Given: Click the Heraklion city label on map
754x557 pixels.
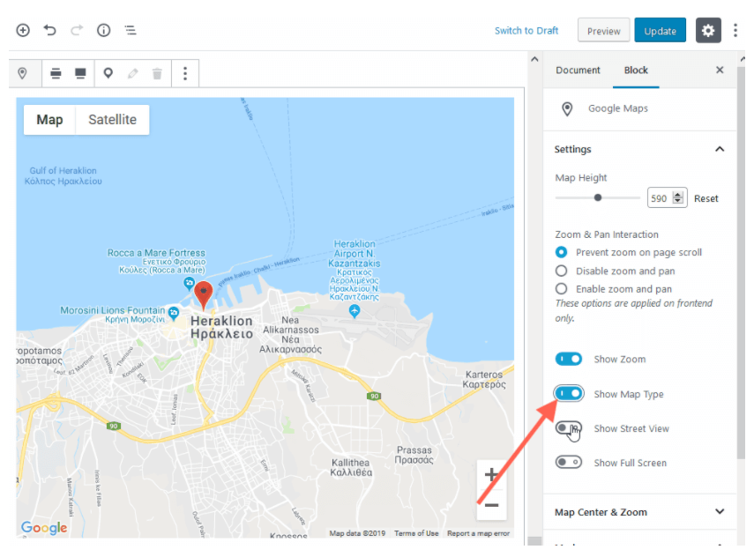Looking at the screenshot, I should coord(221,327).
